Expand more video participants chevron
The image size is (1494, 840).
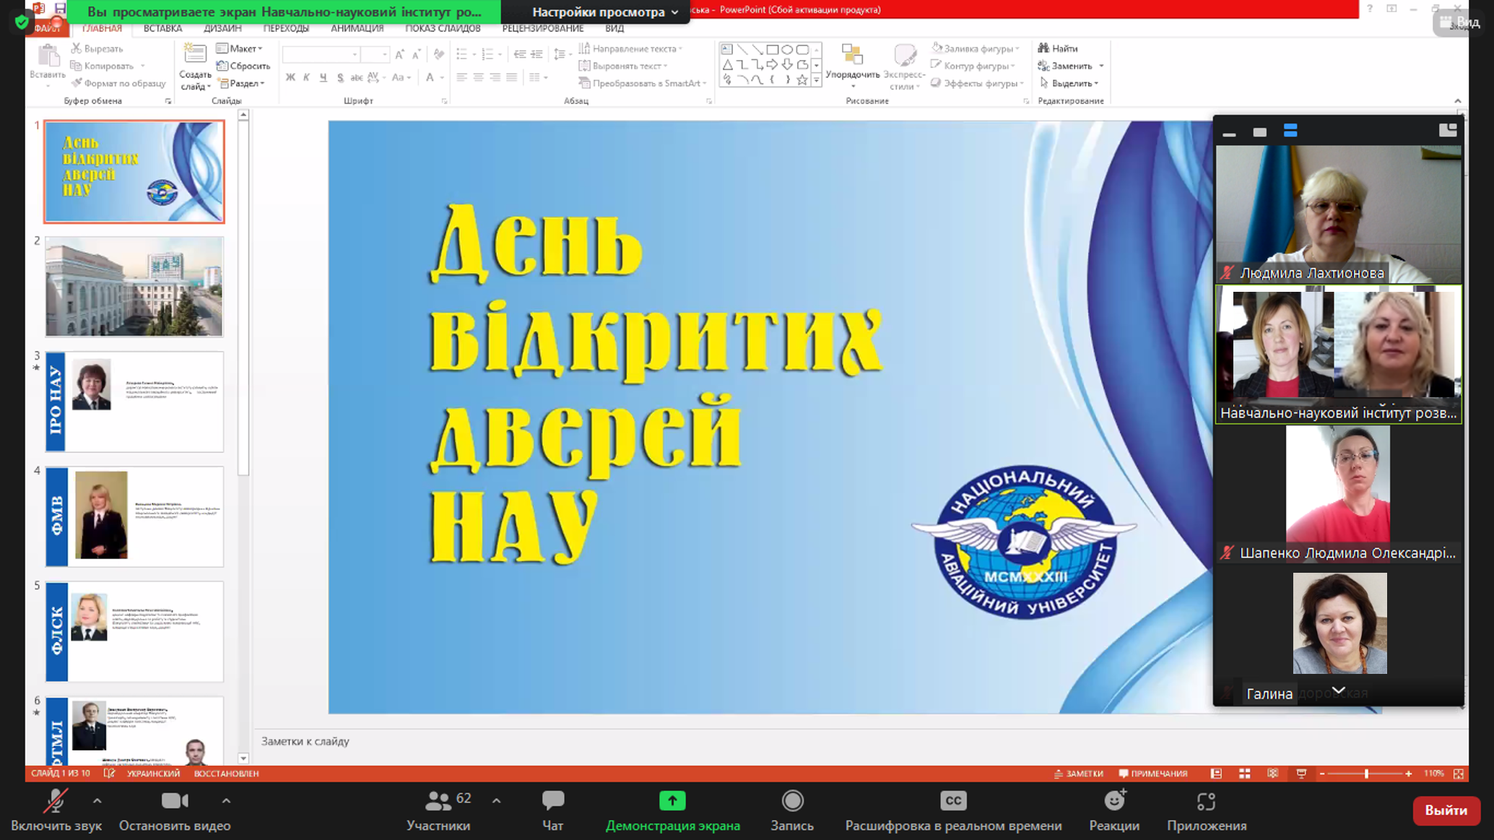click(1338, 690)
